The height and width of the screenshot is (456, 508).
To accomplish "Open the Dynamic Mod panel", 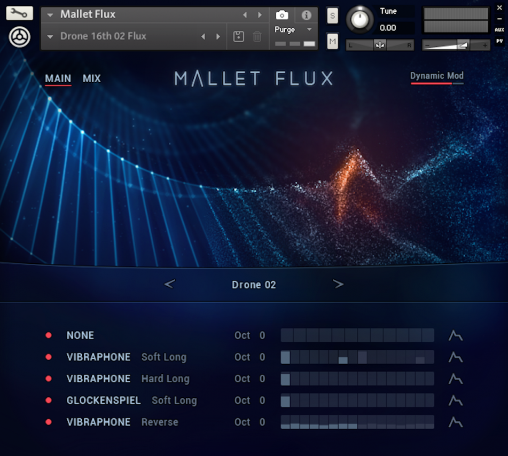I will coord(436,76).
